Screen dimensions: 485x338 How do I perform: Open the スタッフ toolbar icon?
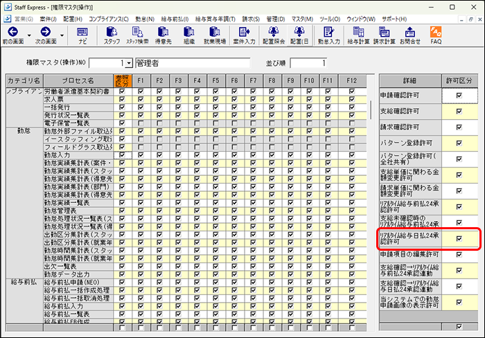(x=112, y=32)
